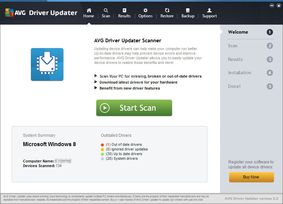This screenshot has height=204, width=283.
Task: Select Done! in the steps sidebar
Action: tap(234, 86)
